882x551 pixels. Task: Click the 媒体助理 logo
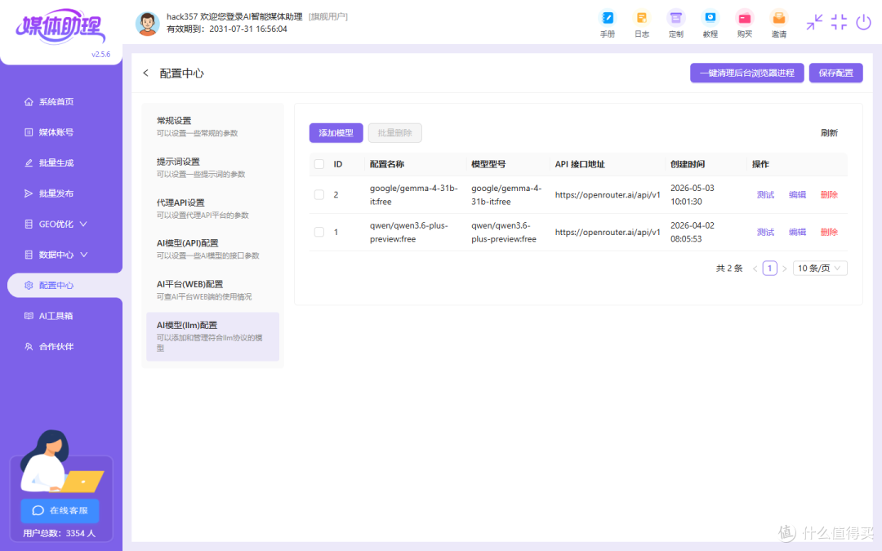click(60, 26)
